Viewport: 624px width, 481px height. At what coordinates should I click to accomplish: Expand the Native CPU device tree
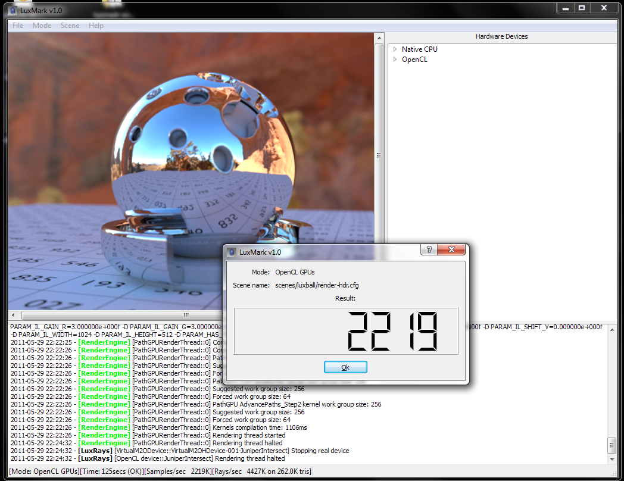[395, 49]
